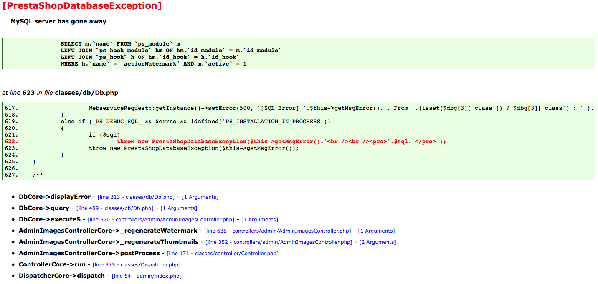This screenshot has height=284, width=598.
Task: Click ControllerCore->run trace label
Action: [x=52, y=264]
